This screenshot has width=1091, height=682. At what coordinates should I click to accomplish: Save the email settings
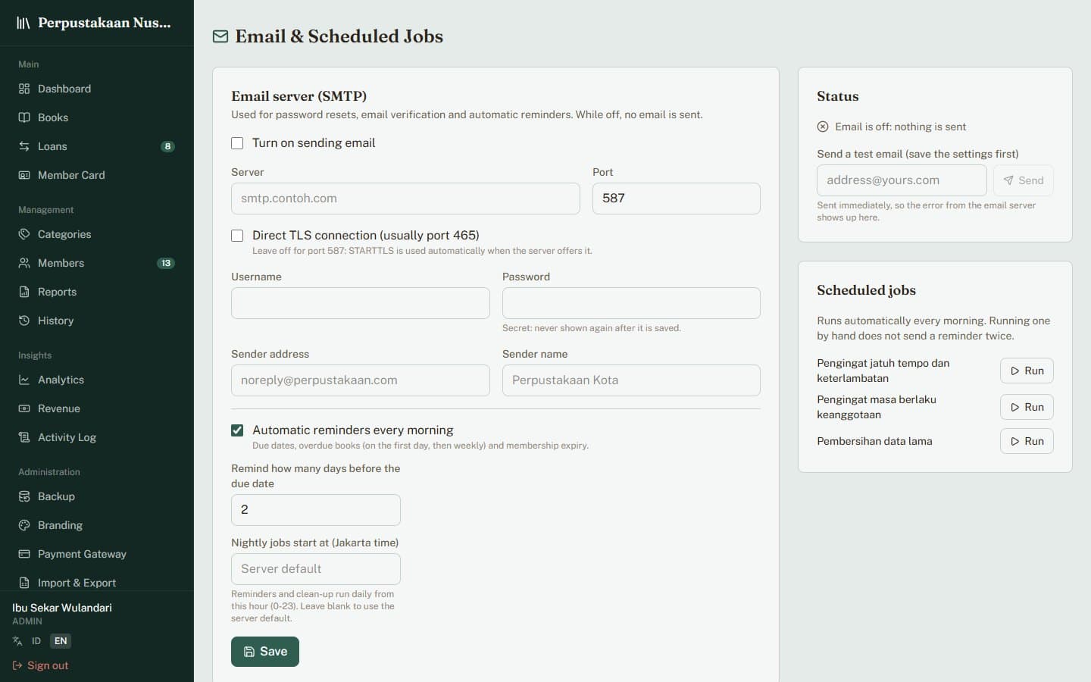[x=265, y=652]
